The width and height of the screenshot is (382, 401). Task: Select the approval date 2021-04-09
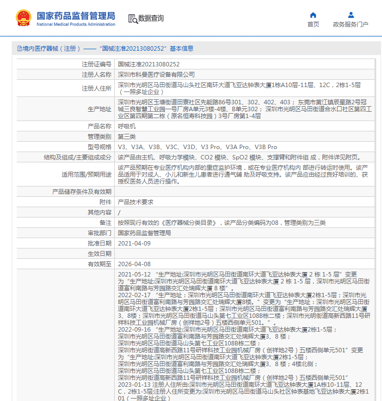tap(134, 244)
